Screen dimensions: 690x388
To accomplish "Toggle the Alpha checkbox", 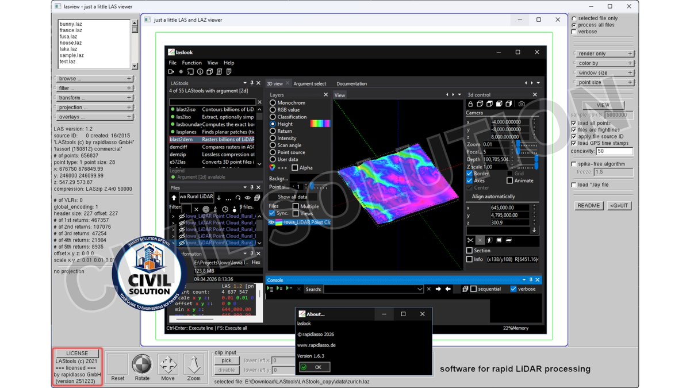I will (x=295, y=168).
